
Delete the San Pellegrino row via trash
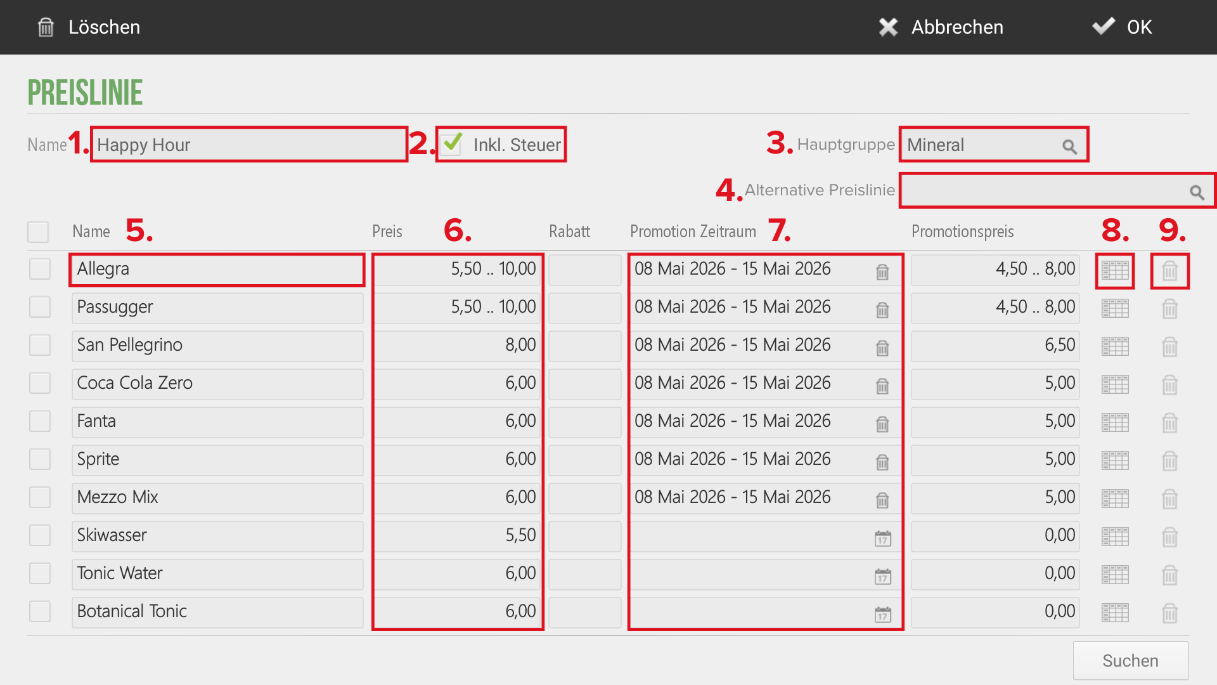click(1169, 347)
